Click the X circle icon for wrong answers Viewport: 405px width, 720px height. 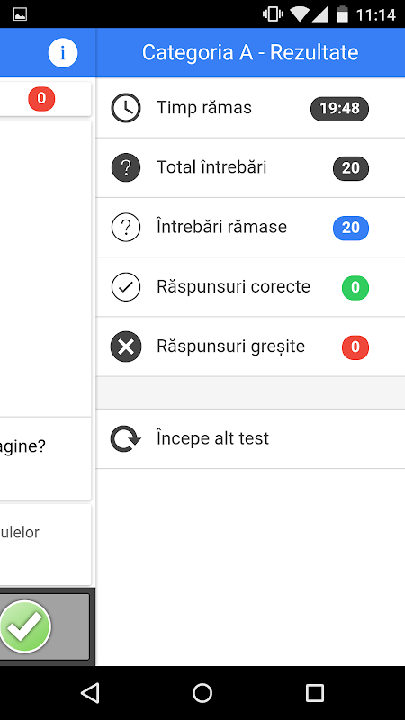pyautogui.click(x=126, y=346)
